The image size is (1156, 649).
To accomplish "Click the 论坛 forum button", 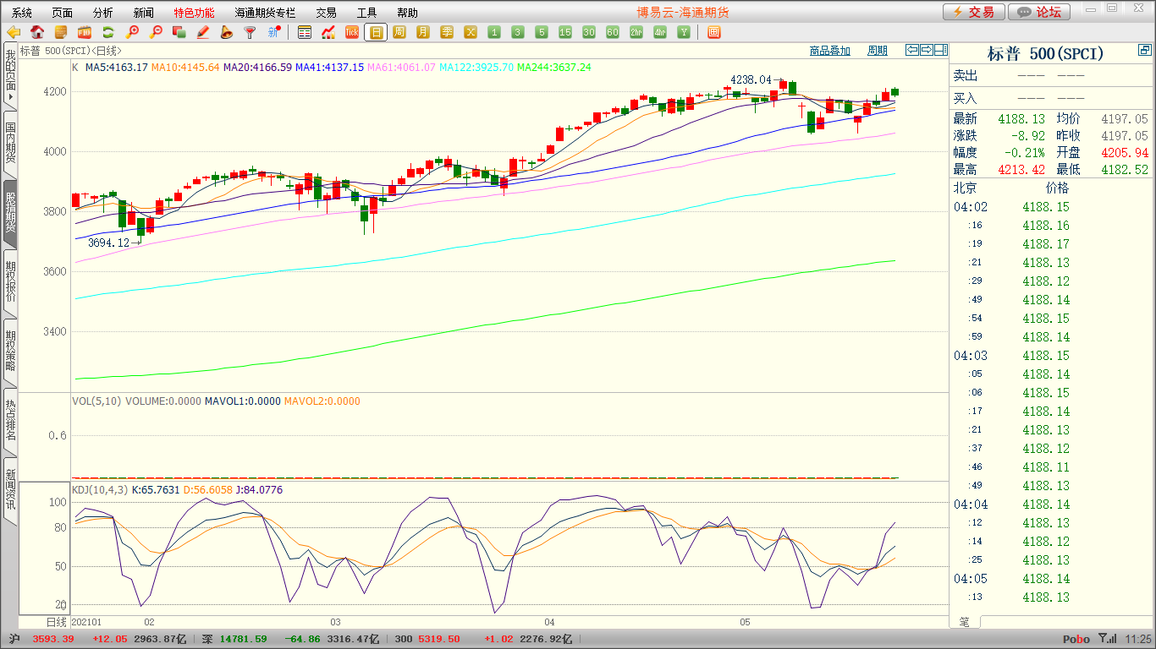I will (1040, 12).
